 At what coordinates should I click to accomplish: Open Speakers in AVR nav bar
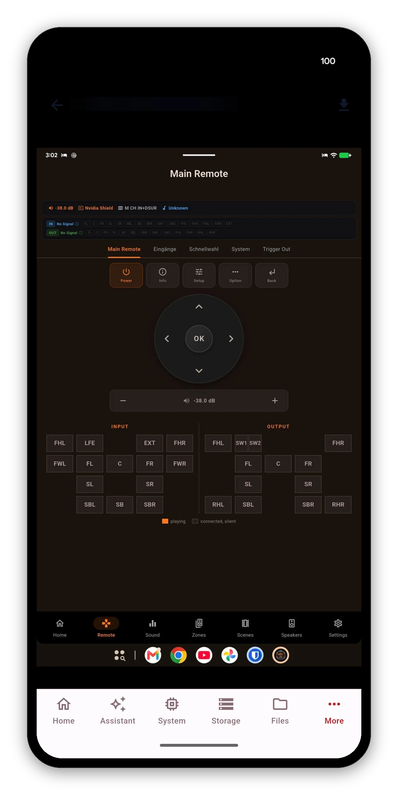click(292, 628)
